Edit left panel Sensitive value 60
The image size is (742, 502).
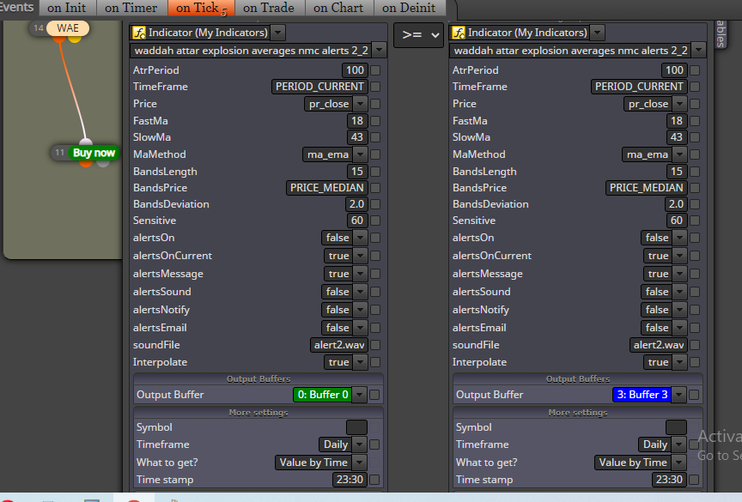click(357, 221)
